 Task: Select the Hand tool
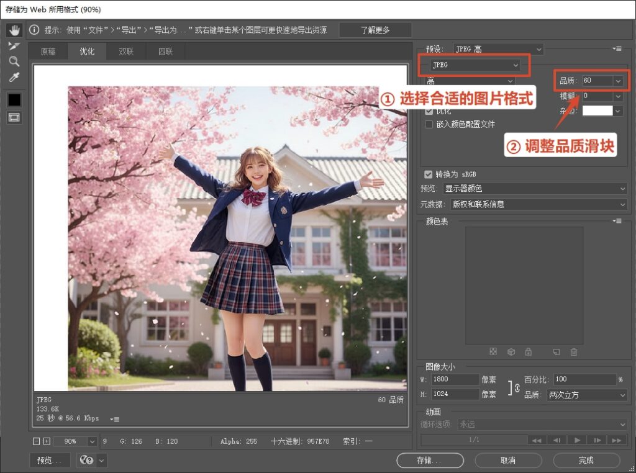(14, 30)
